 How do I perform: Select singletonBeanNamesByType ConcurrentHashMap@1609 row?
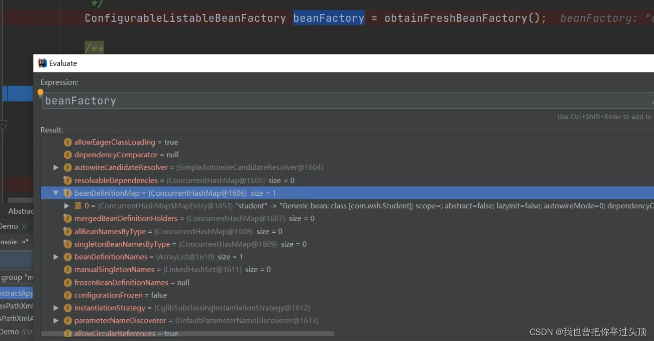point(347,244)
